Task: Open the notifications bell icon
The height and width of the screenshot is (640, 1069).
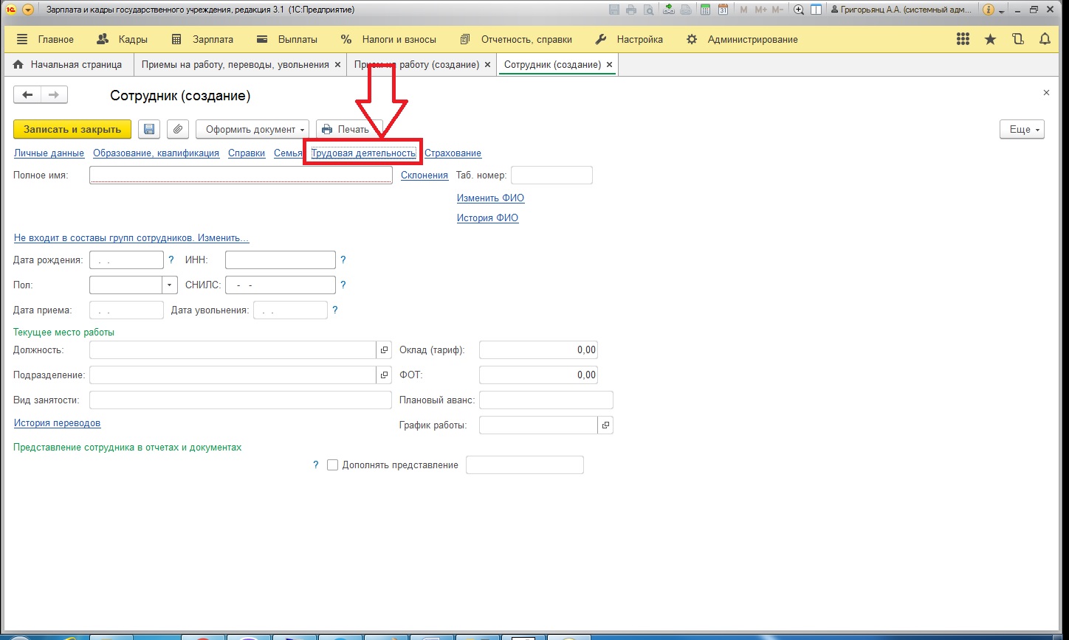Action: click(1044, 39)
